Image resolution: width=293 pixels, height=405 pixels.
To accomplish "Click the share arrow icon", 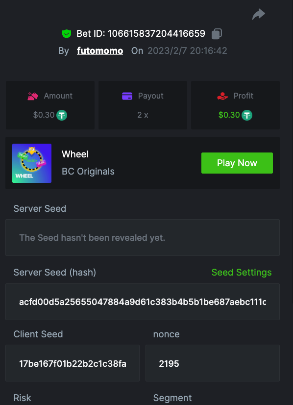I will (258, 14).
